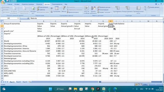Select row 8 header
This screenshot has height=92, width=164.
[x=2, y=41]
